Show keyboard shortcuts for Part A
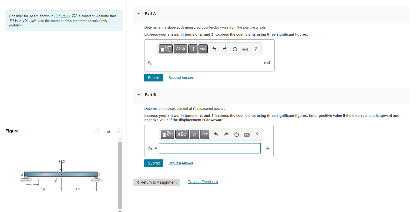The image size is (420, 212). 245,49
